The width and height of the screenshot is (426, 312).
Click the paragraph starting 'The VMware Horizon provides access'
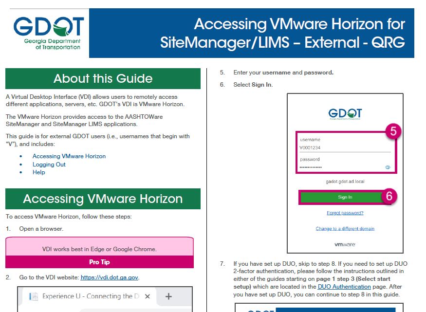(x=84, y=120)
